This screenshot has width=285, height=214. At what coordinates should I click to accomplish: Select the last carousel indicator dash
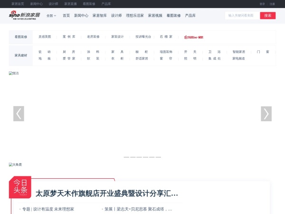pyautogui.click(x=159, y=157)
